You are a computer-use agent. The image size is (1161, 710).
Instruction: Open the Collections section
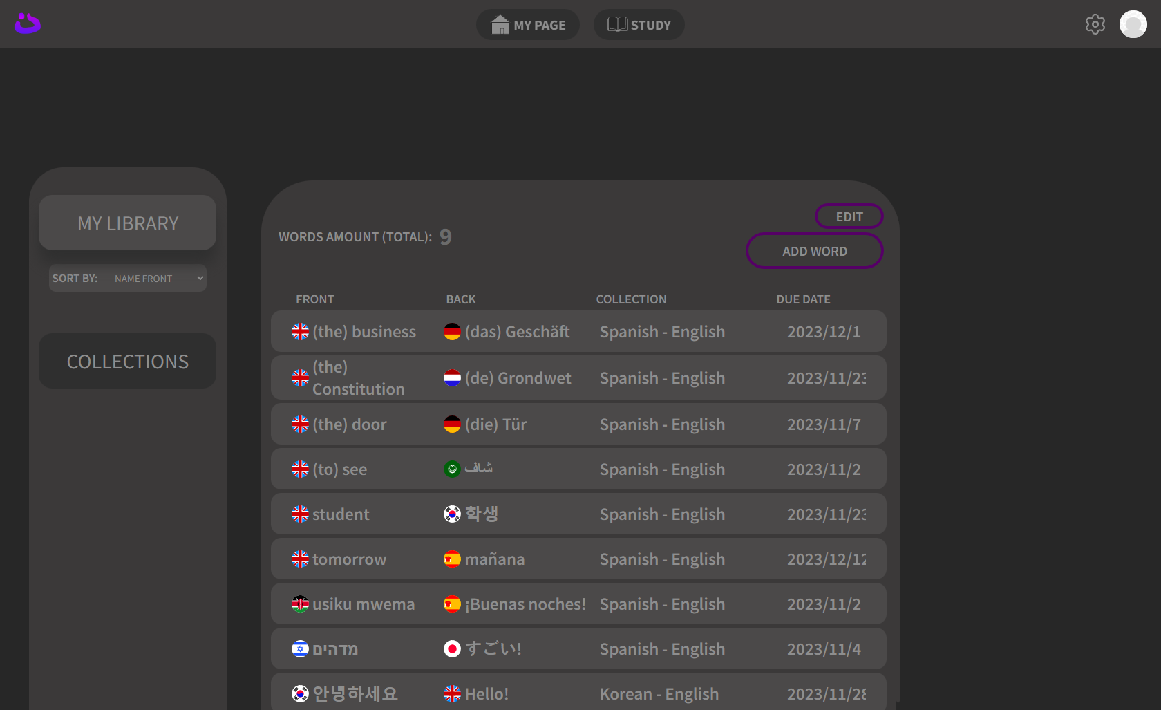coord(128,362)
